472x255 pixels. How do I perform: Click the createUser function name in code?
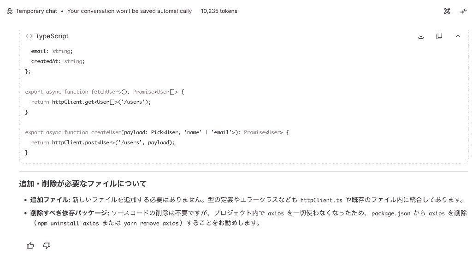coord(106,132)
